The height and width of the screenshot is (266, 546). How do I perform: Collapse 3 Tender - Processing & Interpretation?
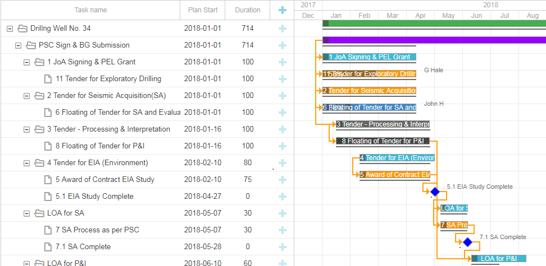pos(26,129)
